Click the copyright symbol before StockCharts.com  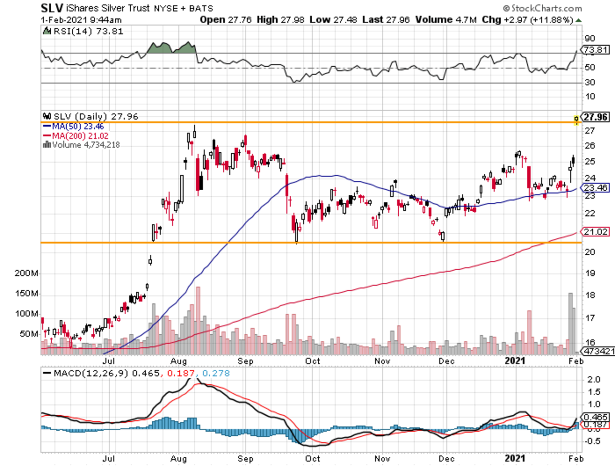506,9
